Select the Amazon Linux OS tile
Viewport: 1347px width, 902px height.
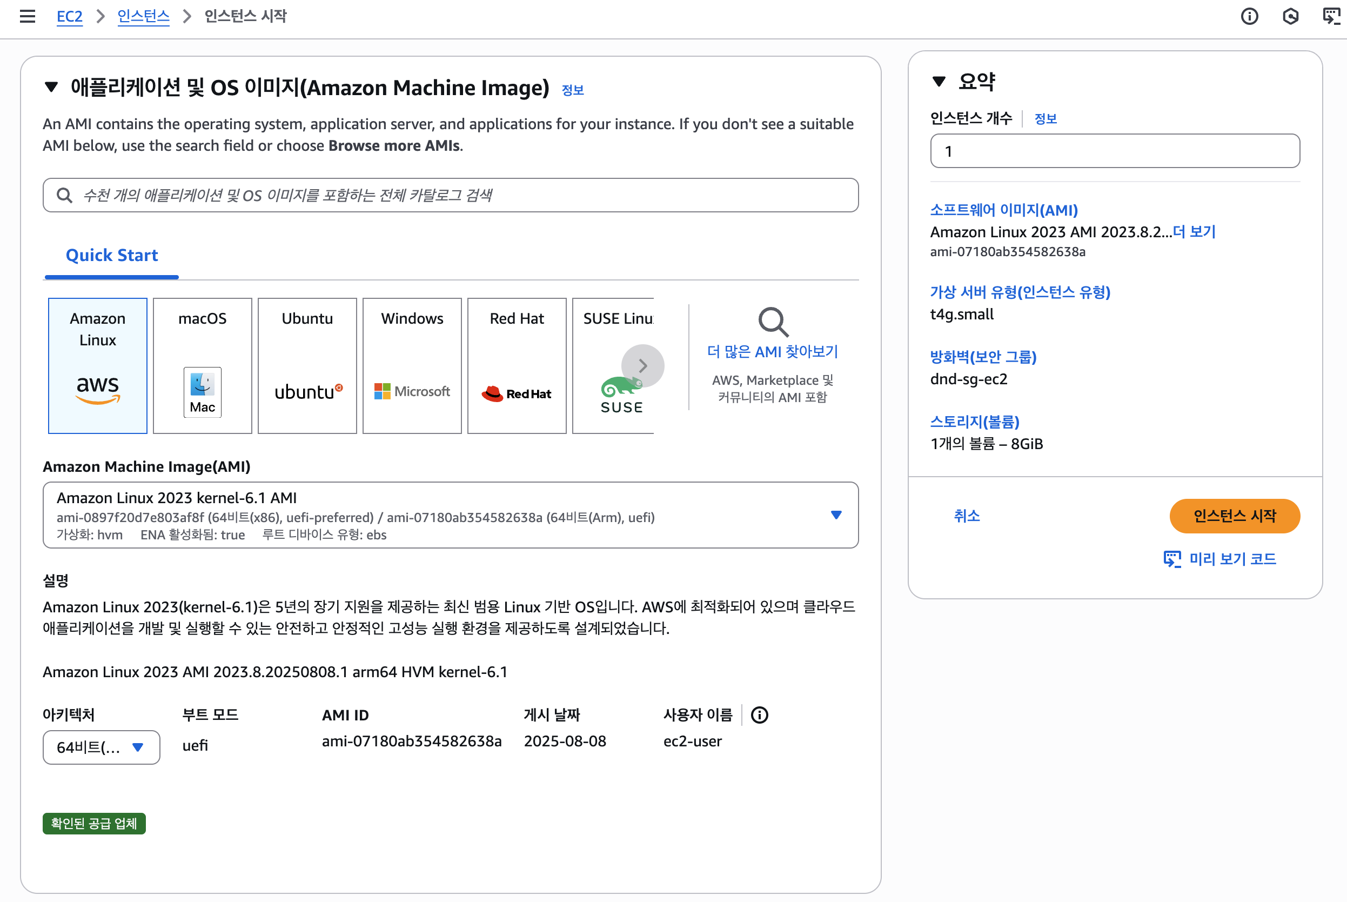click(x=98, y=365)
